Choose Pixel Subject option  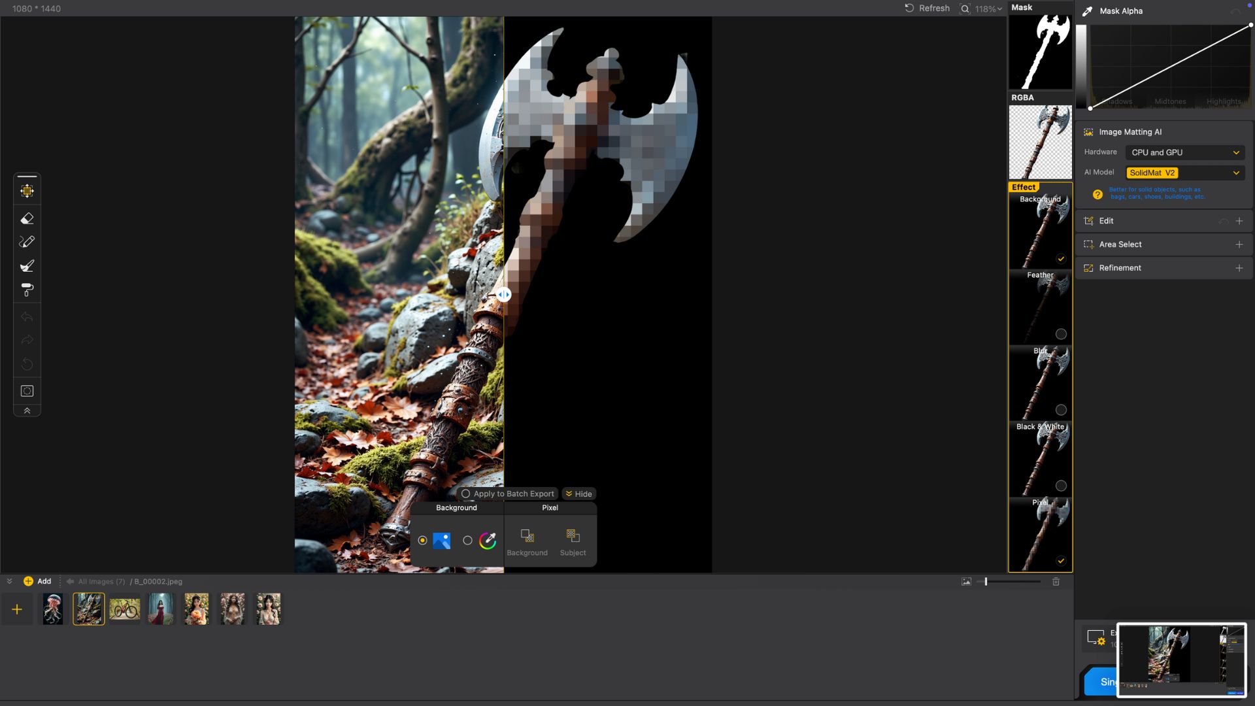(x=573, y=542)
